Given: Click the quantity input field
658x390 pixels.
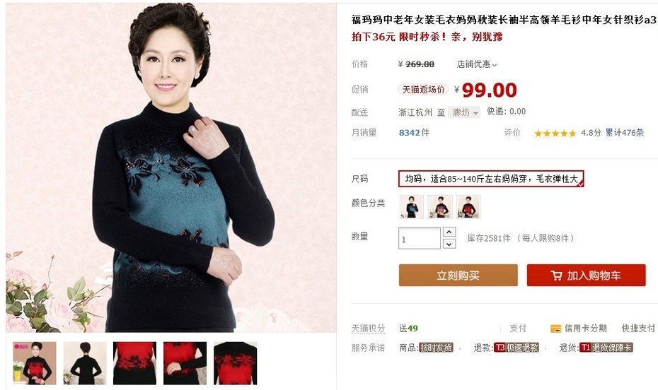Looking at the screenshot, I should [x=420, y=238].
